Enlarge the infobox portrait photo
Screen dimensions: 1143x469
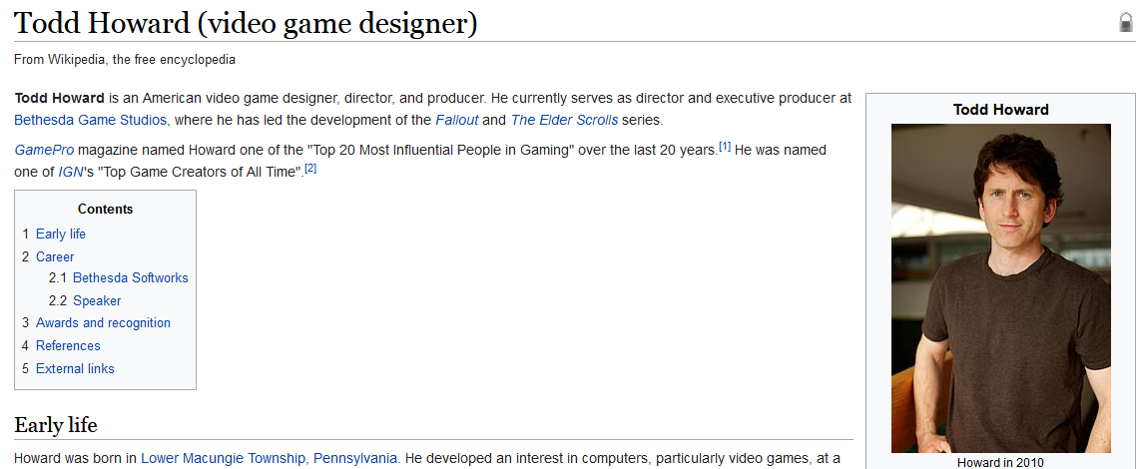(1000, 287)
